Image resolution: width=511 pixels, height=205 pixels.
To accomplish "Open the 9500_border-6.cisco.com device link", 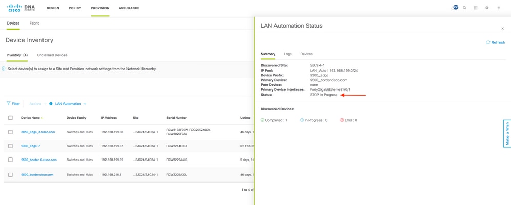I will click(39, 160).
